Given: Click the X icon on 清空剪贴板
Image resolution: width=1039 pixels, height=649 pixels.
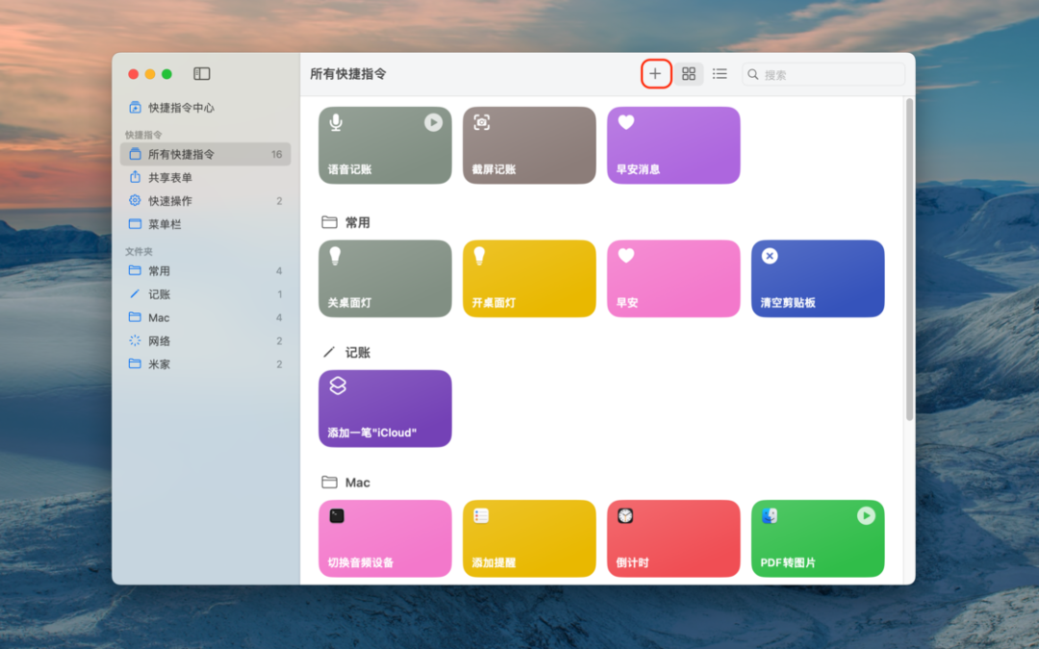Looking at the screenshot, I should (x=770, y=256).
